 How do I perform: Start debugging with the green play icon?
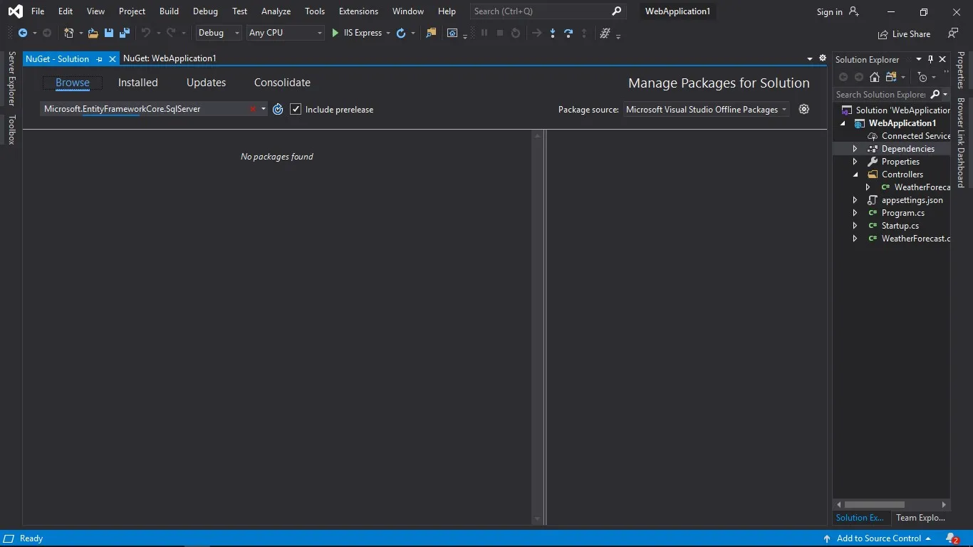[x=335, y=33]
